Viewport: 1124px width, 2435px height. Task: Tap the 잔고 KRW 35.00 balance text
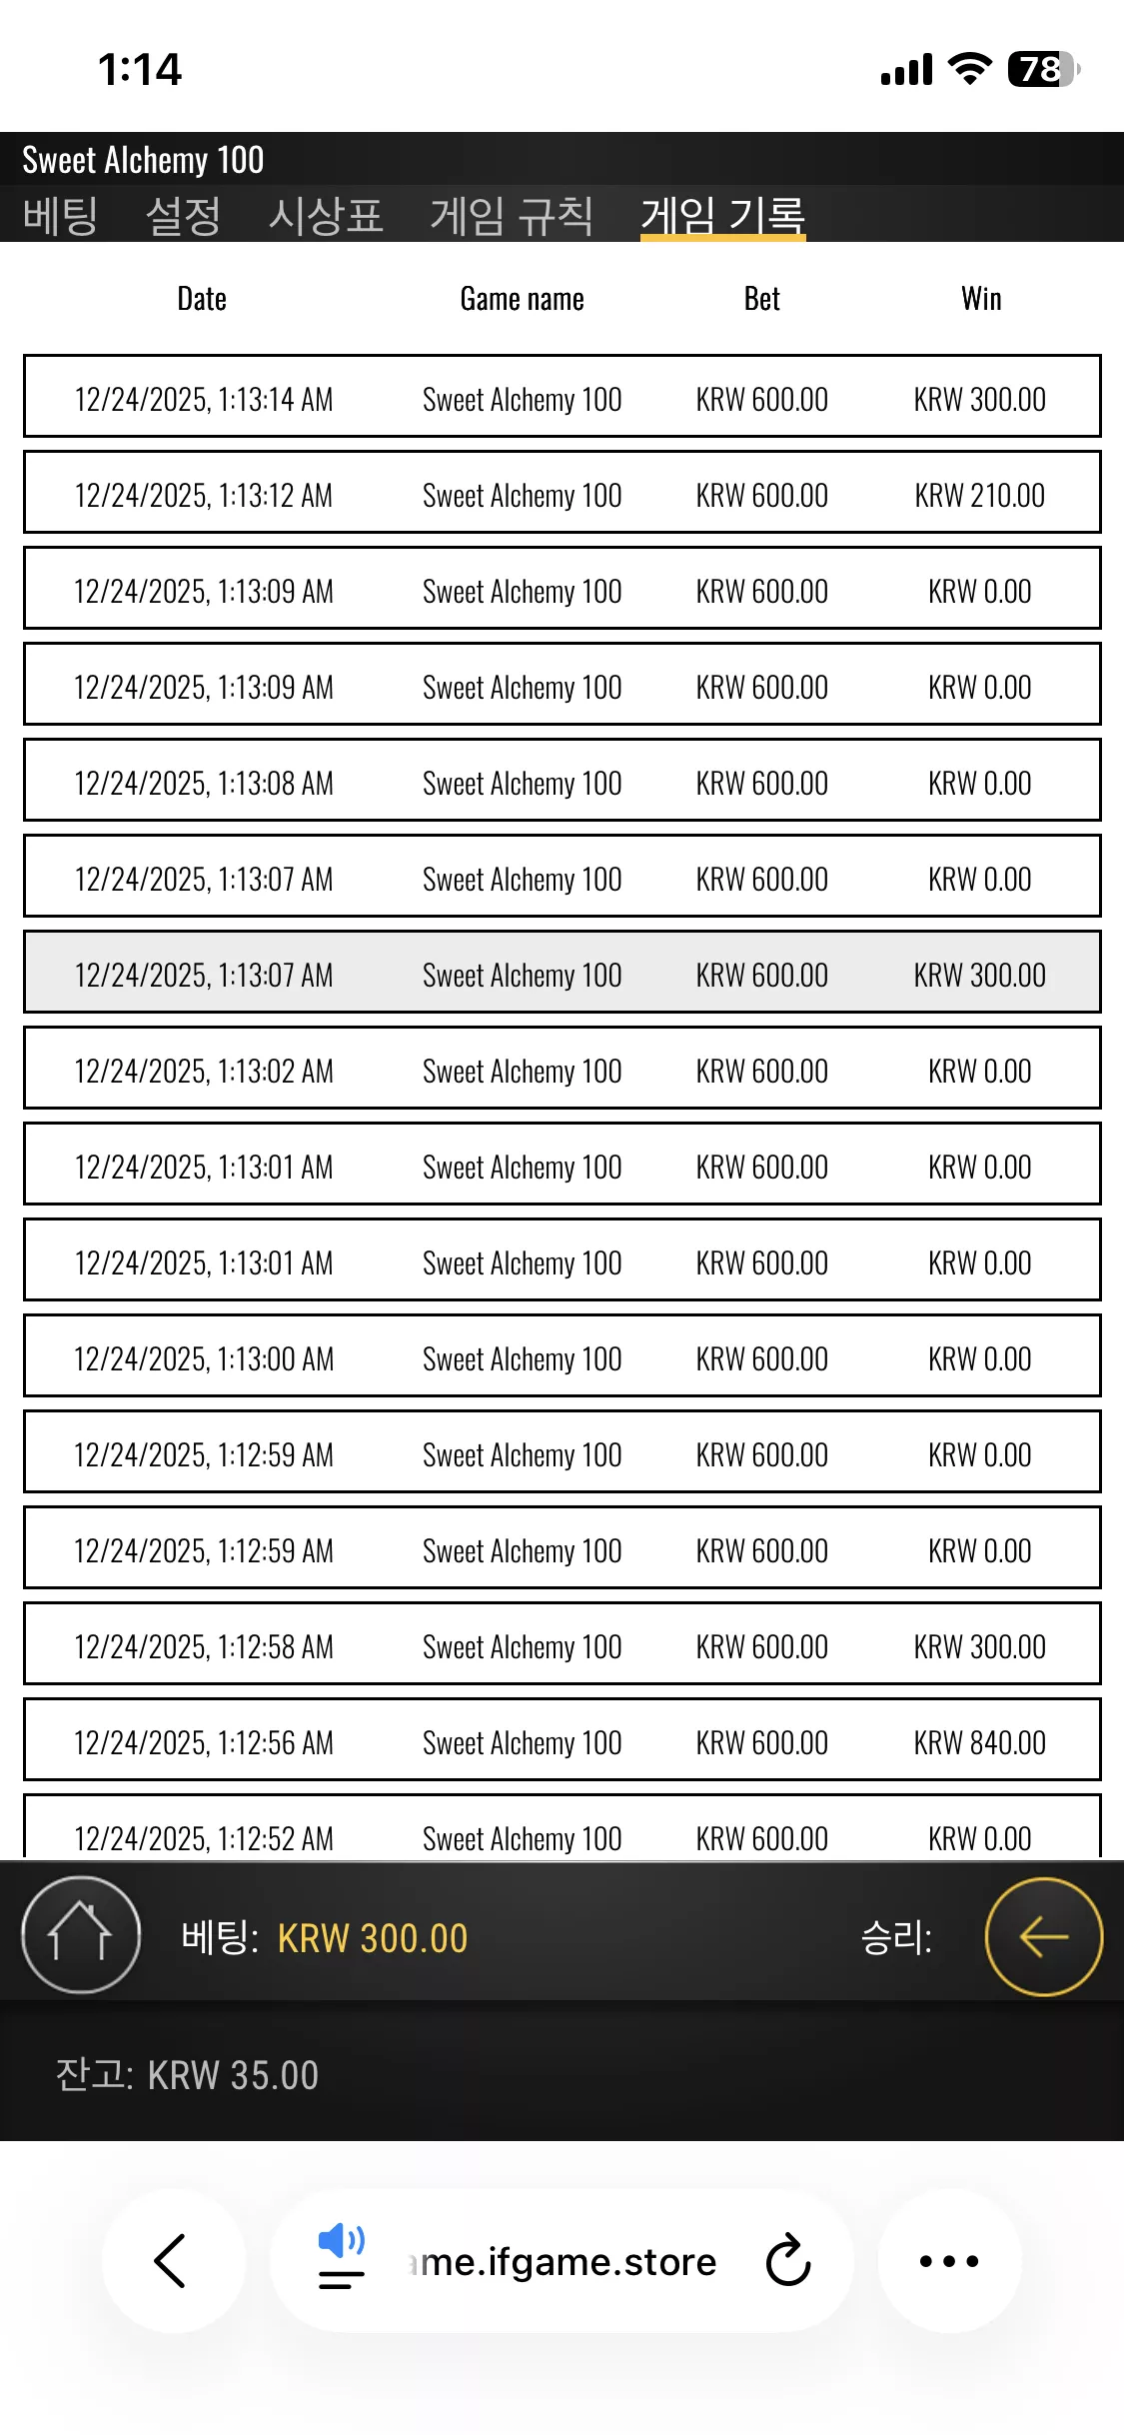pyautogui.click(x=188, y=2075)
